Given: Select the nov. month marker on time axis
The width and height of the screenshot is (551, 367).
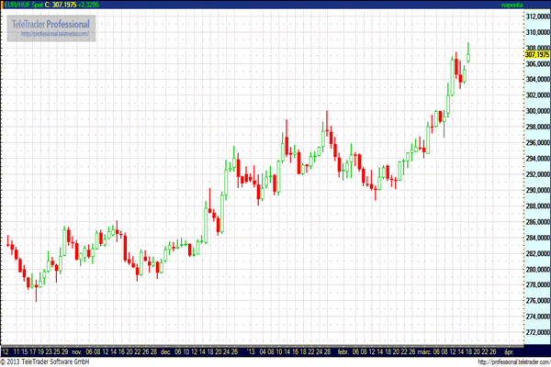Looking at the screenshot, I should click(77, 350).
